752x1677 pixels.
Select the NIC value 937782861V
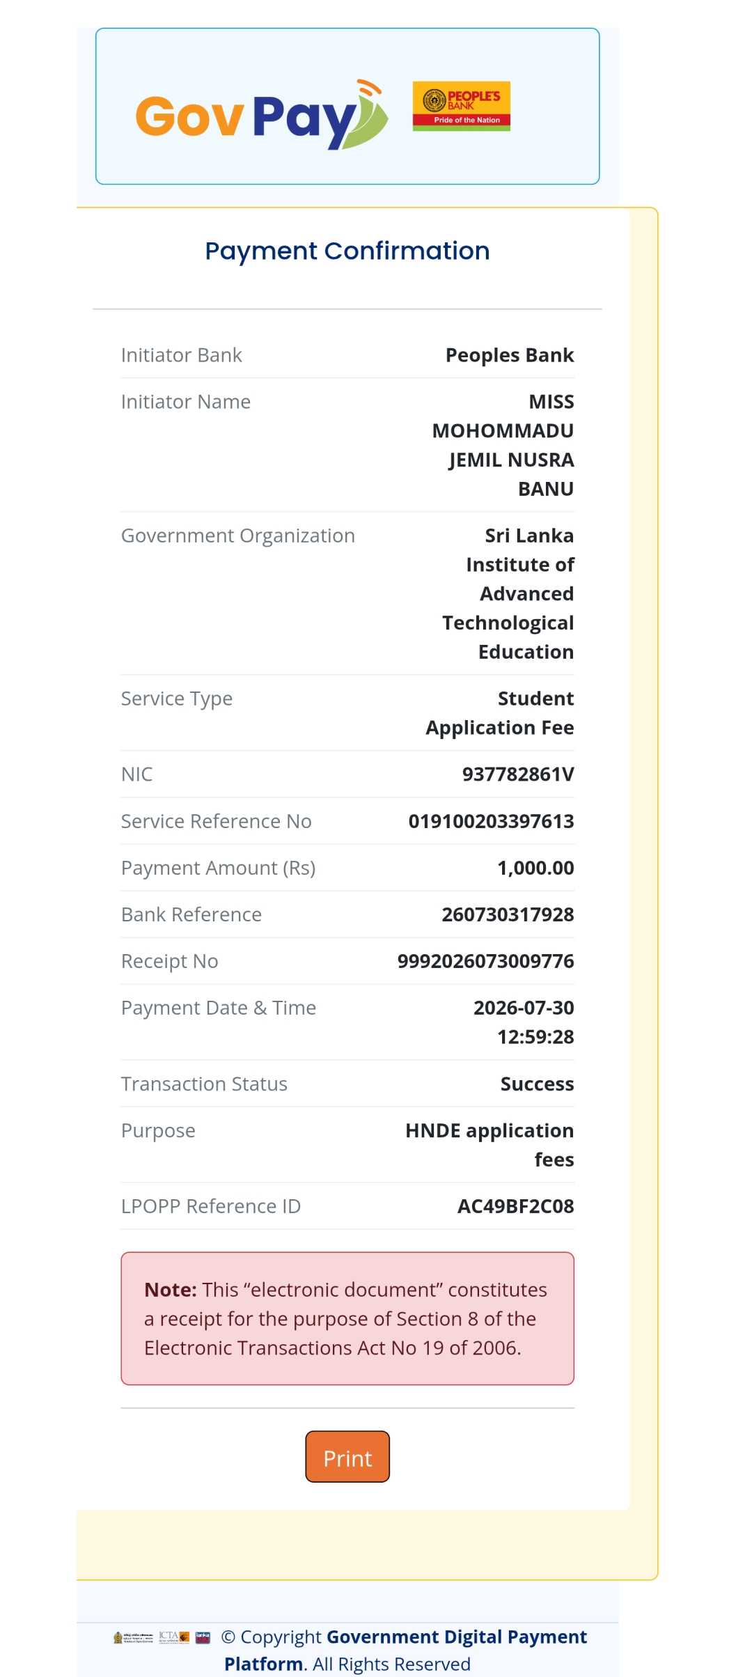(x=518, y=774)
